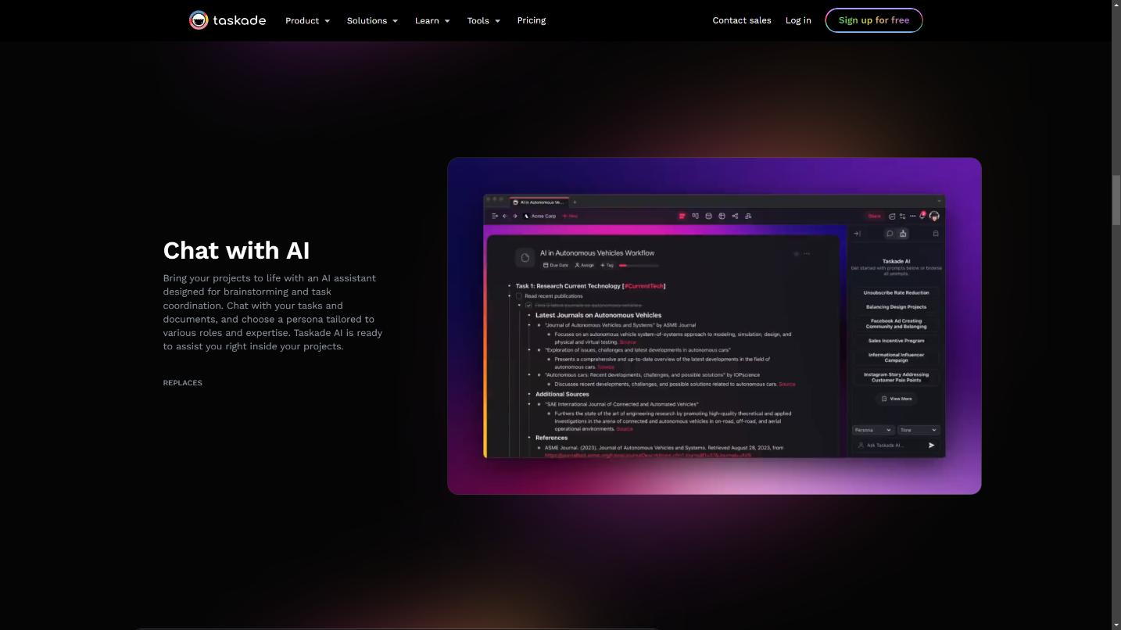
Task: Open the Tone dropdown
Action: (x=919, y=430)
